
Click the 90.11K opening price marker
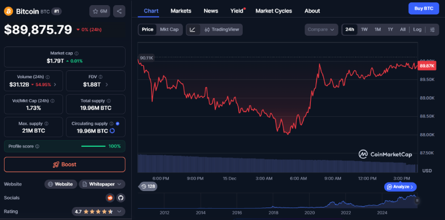(147, 58)
